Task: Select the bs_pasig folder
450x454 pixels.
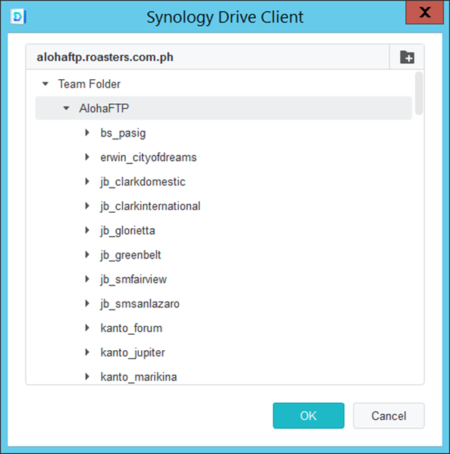Action: 123,133
